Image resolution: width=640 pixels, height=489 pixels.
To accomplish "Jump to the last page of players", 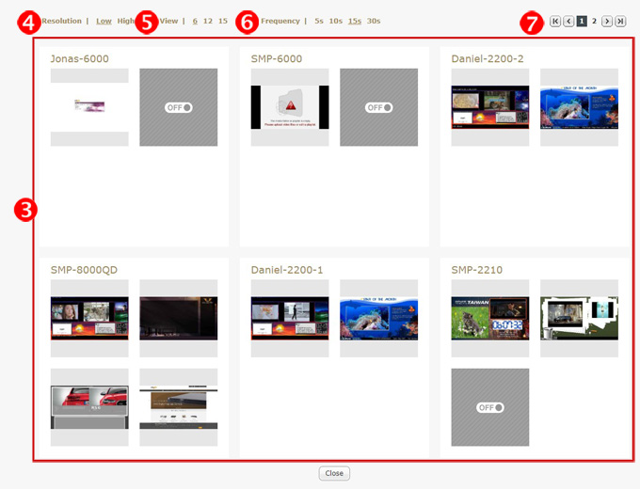I will 620,21.
